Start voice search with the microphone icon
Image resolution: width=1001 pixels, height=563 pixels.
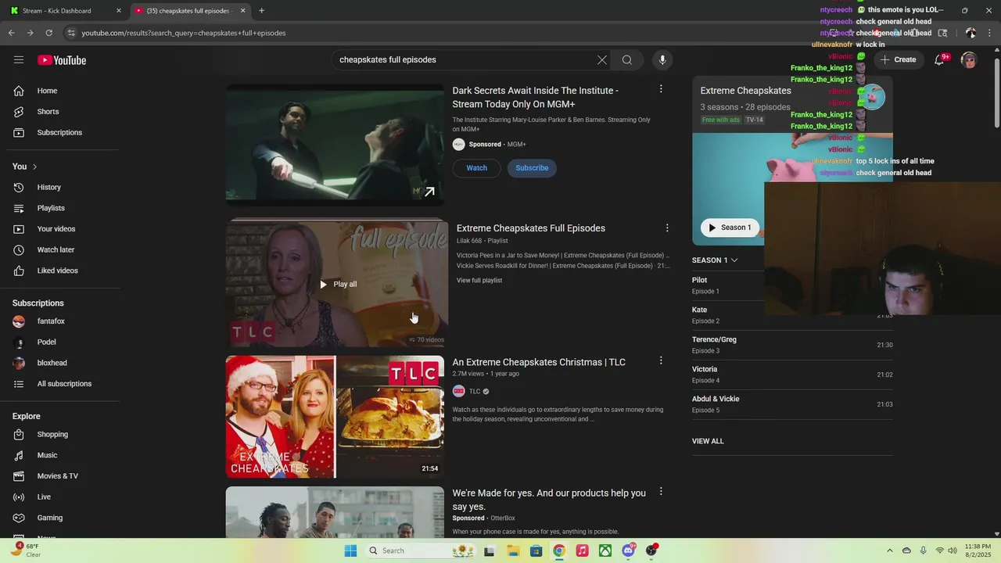662,59
